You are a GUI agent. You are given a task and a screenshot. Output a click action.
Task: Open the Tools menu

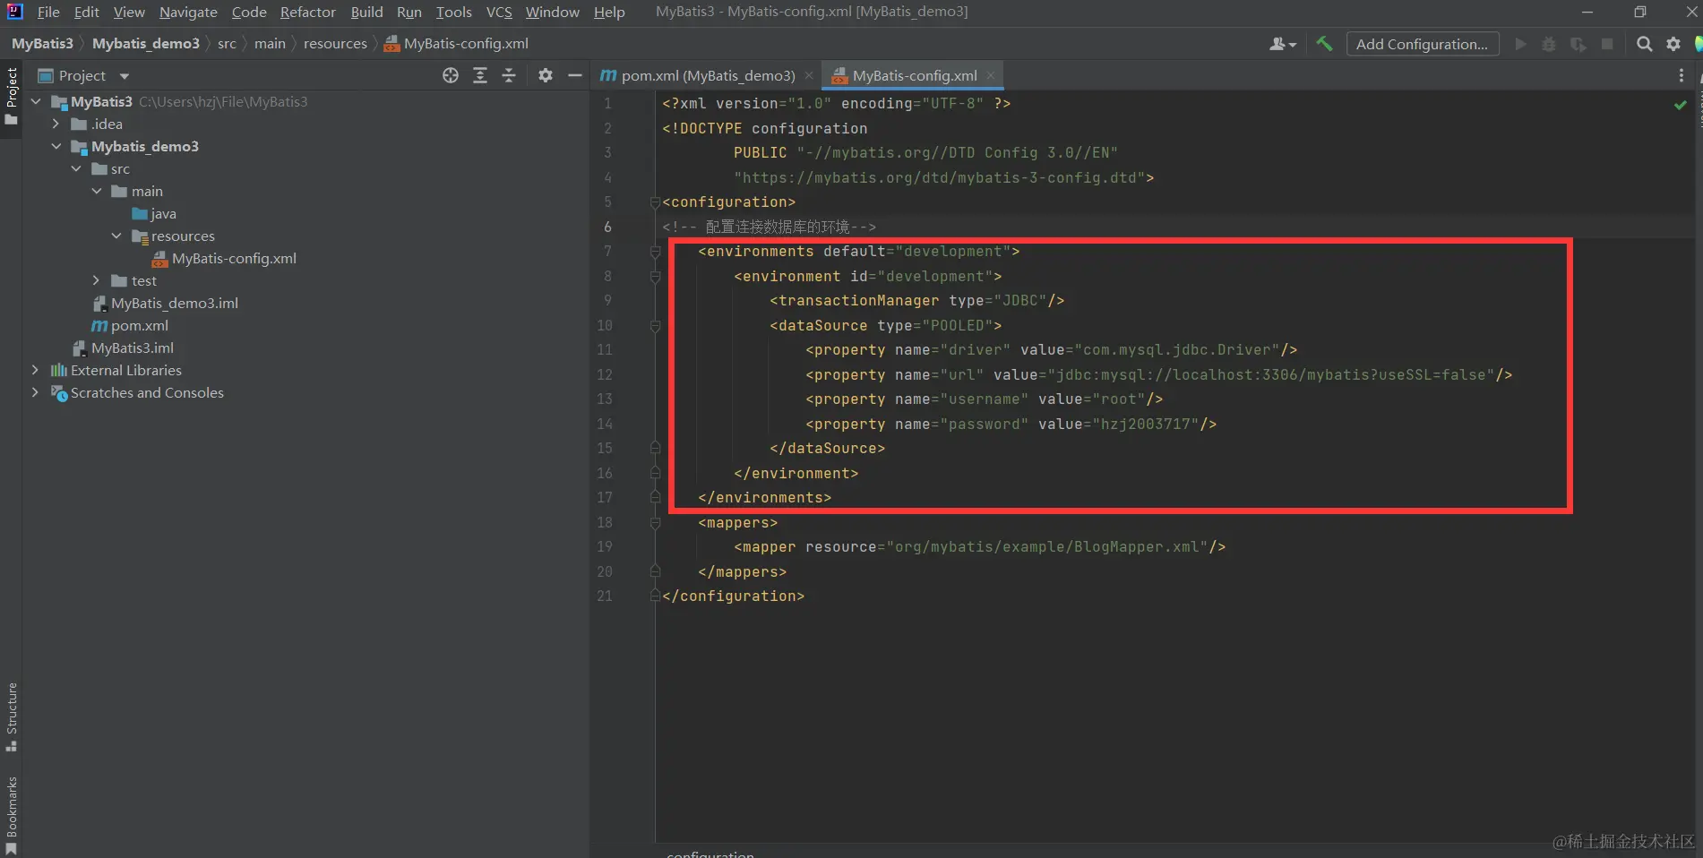pos(453,12)
